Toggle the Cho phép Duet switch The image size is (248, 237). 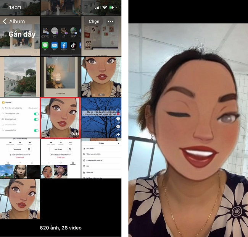pos(36,119)
